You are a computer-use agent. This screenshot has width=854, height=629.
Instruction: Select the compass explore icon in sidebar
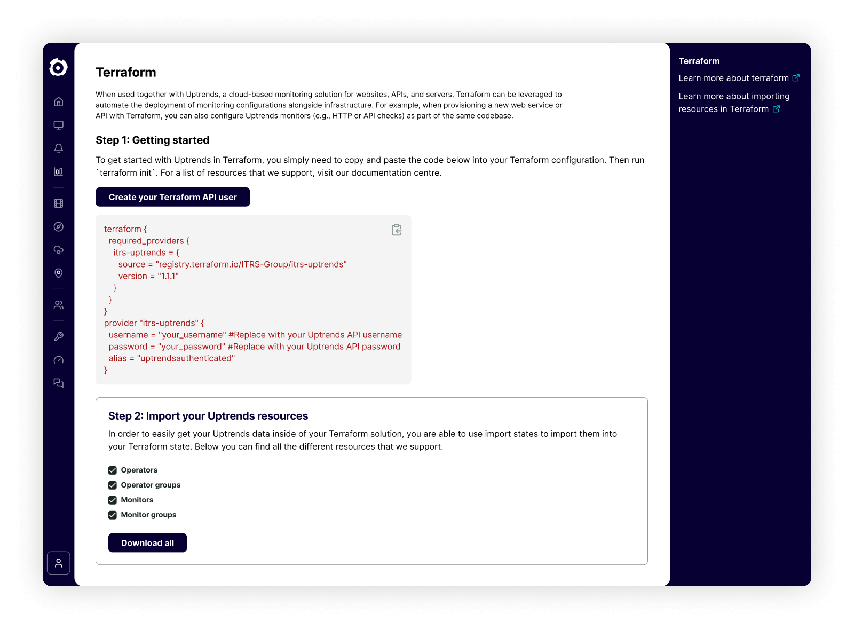[x=59, y=227]
